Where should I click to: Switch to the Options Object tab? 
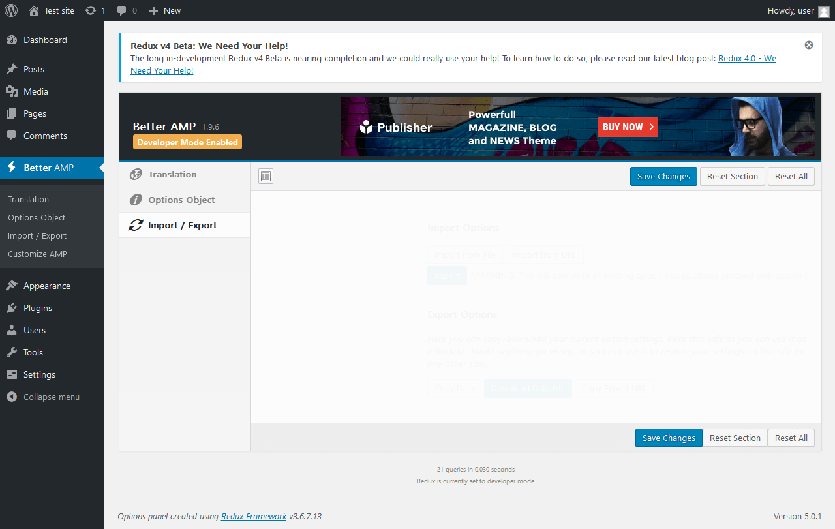[x=185, y=200]
